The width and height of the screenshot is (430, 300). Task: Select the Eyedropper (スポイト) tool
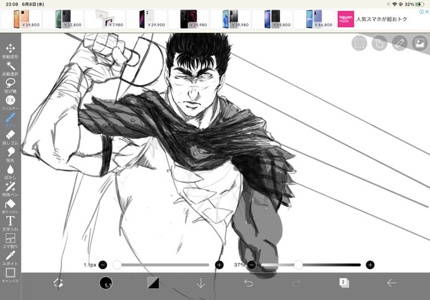click(x=10, y=258)
